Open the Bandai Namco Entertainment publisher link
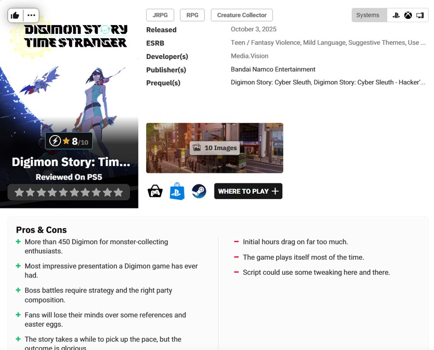 pos(273,69)
